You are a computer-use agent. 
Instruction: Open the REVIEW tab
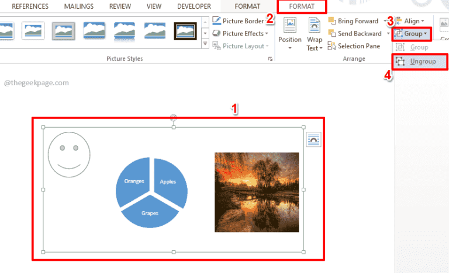120,6
